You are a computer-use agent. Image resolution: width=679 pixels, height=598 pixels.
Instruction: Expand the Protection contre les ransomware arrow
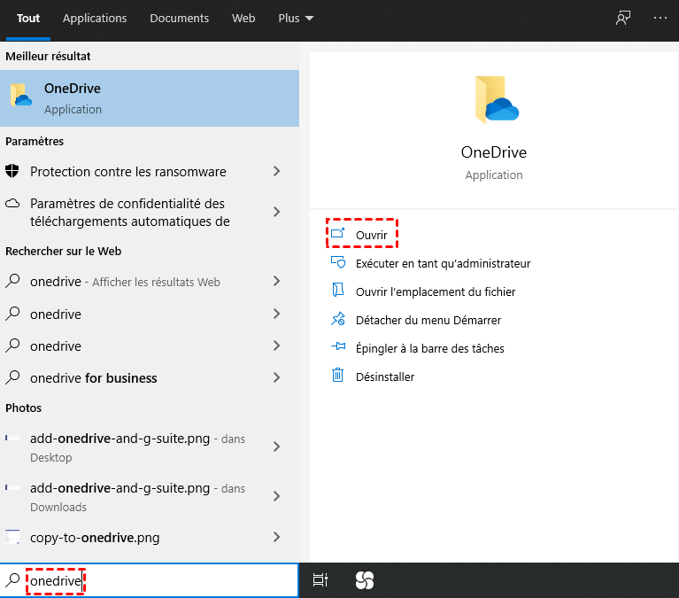(x=277, y=172)
